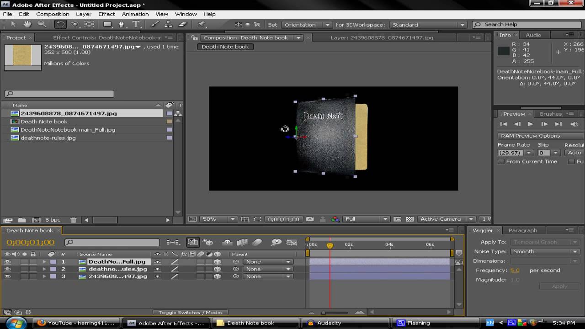The height and width of the screenshot is (329, 585).
Task: Select the Unified Camera tool
Action: tap(75, 25)
